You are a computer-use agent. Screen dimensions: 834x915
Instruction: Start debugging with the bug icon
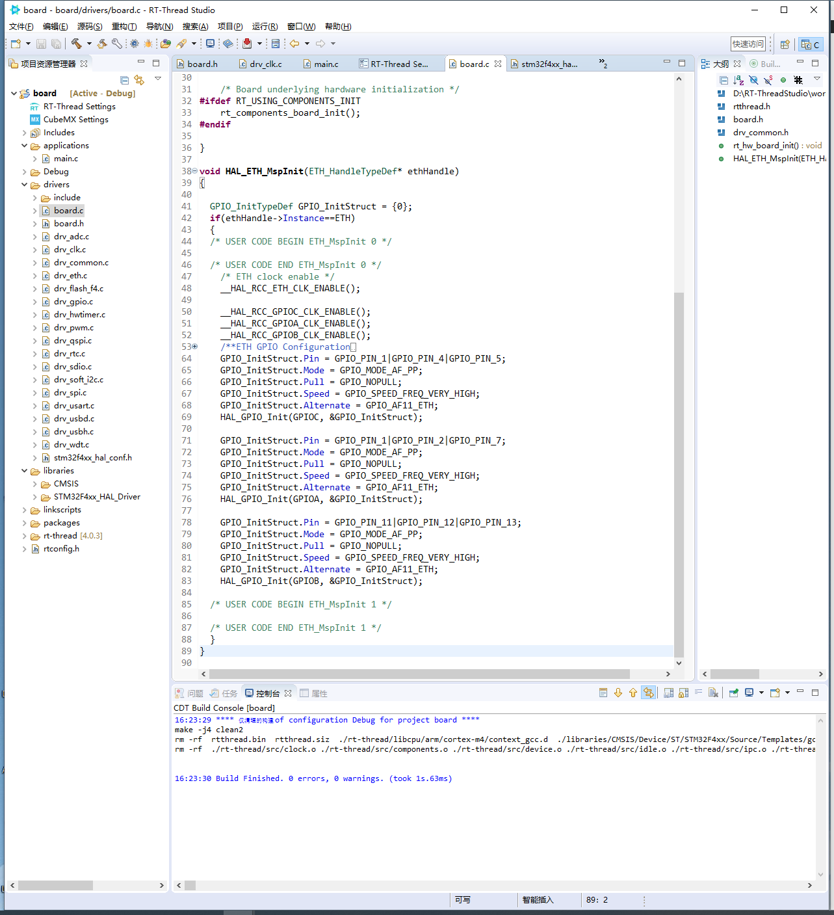(x=149, y=44)
